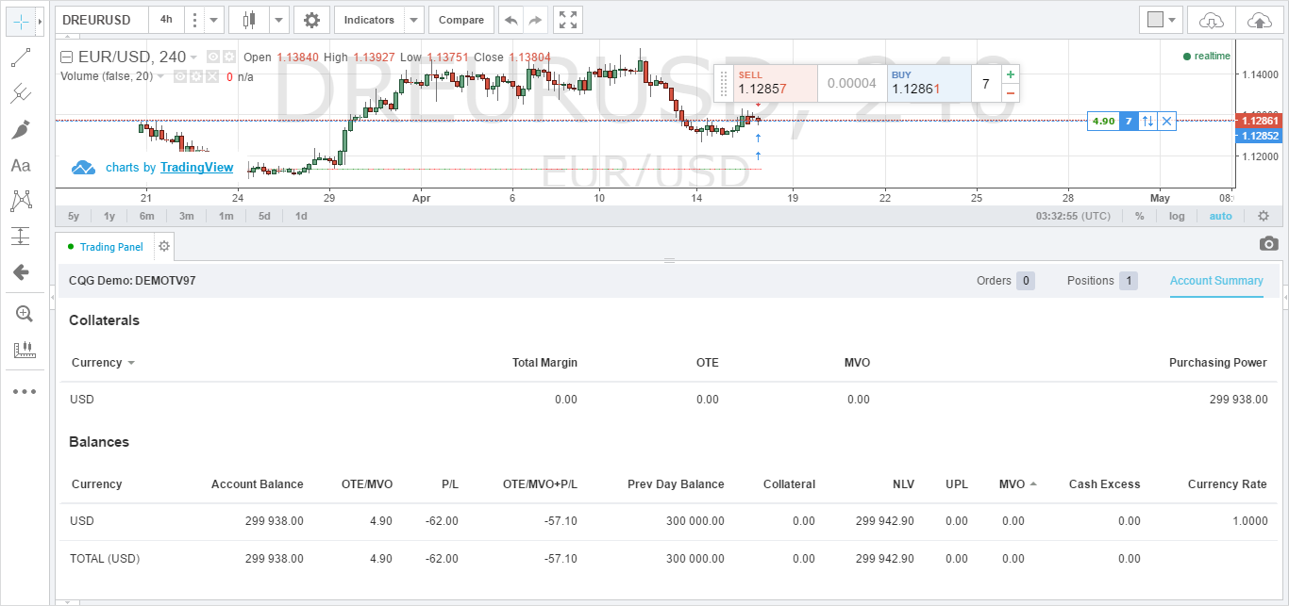This screenshot has height=606, width=1289.
Task: Click the Compare button
Action: (x=461, y=19)
